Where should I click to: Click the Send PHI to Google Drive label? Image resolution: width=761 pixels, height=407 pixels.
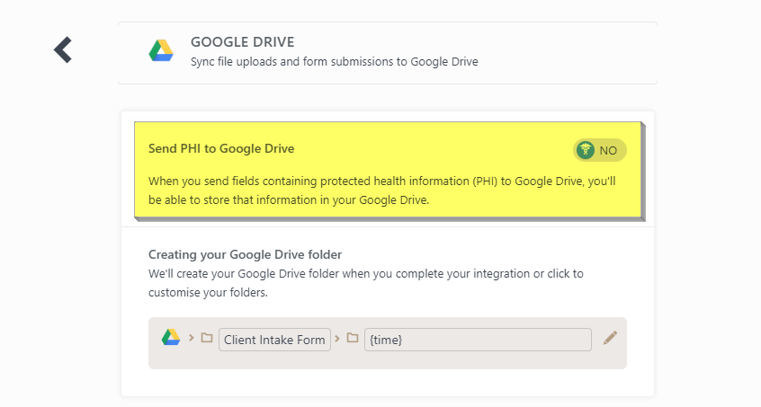(221, 148)
